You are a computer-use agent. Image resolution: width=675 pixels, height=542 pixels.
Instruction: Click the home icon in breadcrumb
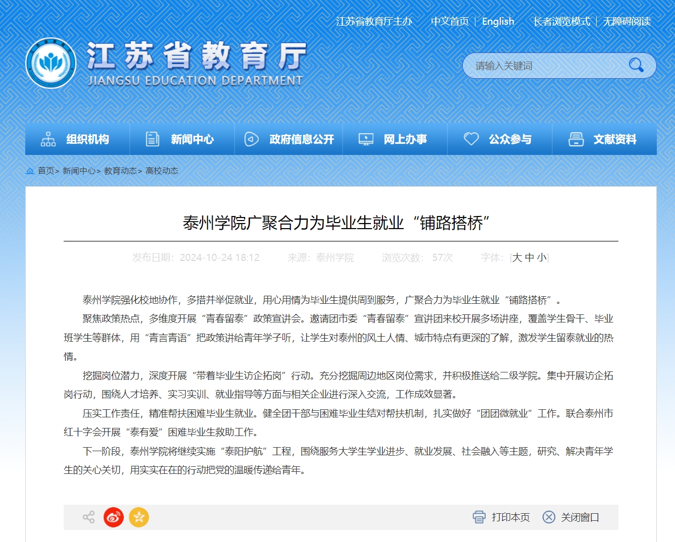[30, 171]
